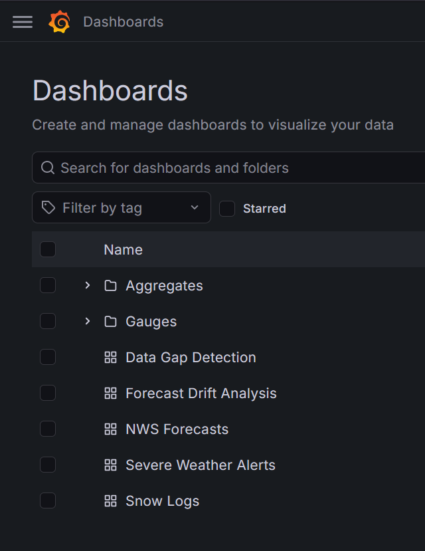Click the tag icon in the filter control
This screenshot has height=551, width=425.
(x=48, y=207)
